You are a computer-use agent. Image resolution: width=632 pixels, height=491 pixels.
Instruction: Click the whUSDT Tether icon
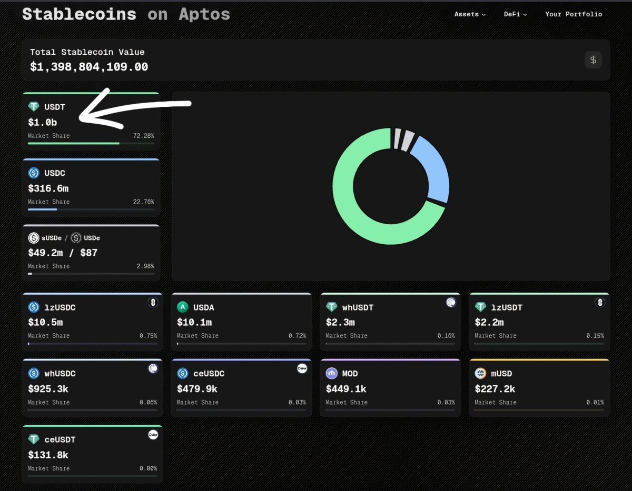point(332,307)
